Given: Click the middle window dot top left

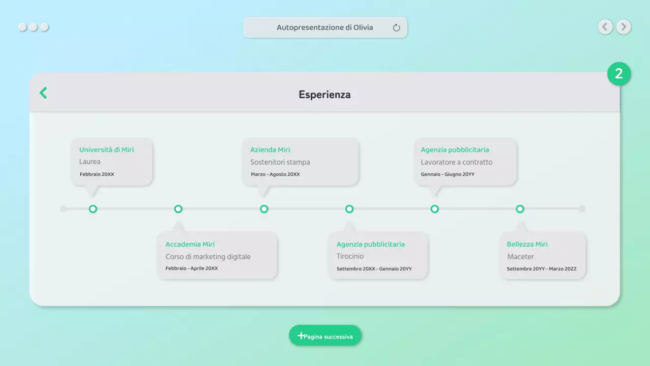Looking at the screenshot, I should tap(34, 27).
